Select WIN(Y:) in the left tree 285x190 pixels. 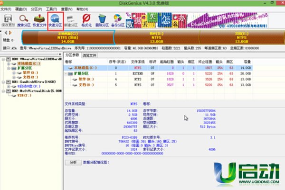[x=24, y=95]
